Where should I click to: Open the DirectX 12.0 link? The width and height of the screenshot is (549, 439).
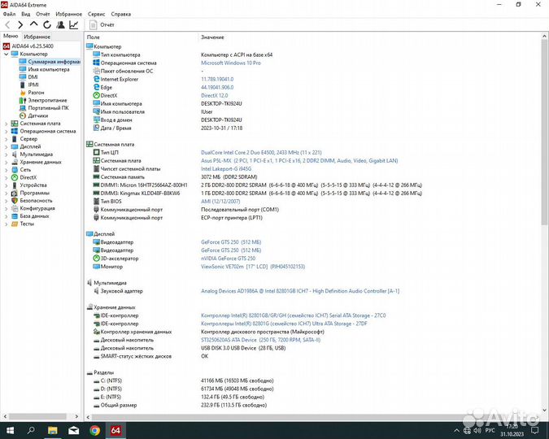tap(214, 96)
